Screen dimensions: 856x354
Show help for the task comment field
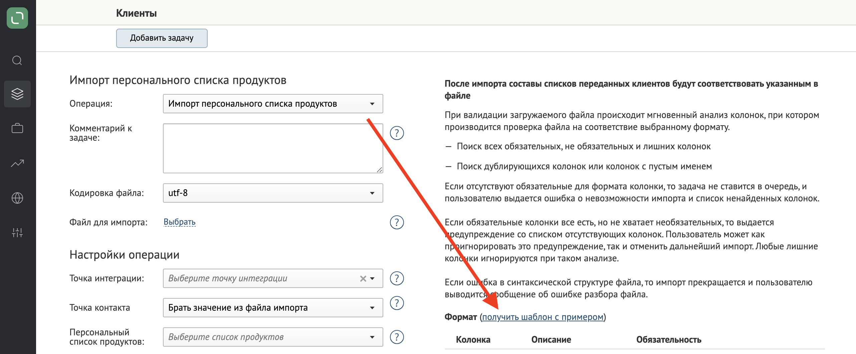coord(397,133)
